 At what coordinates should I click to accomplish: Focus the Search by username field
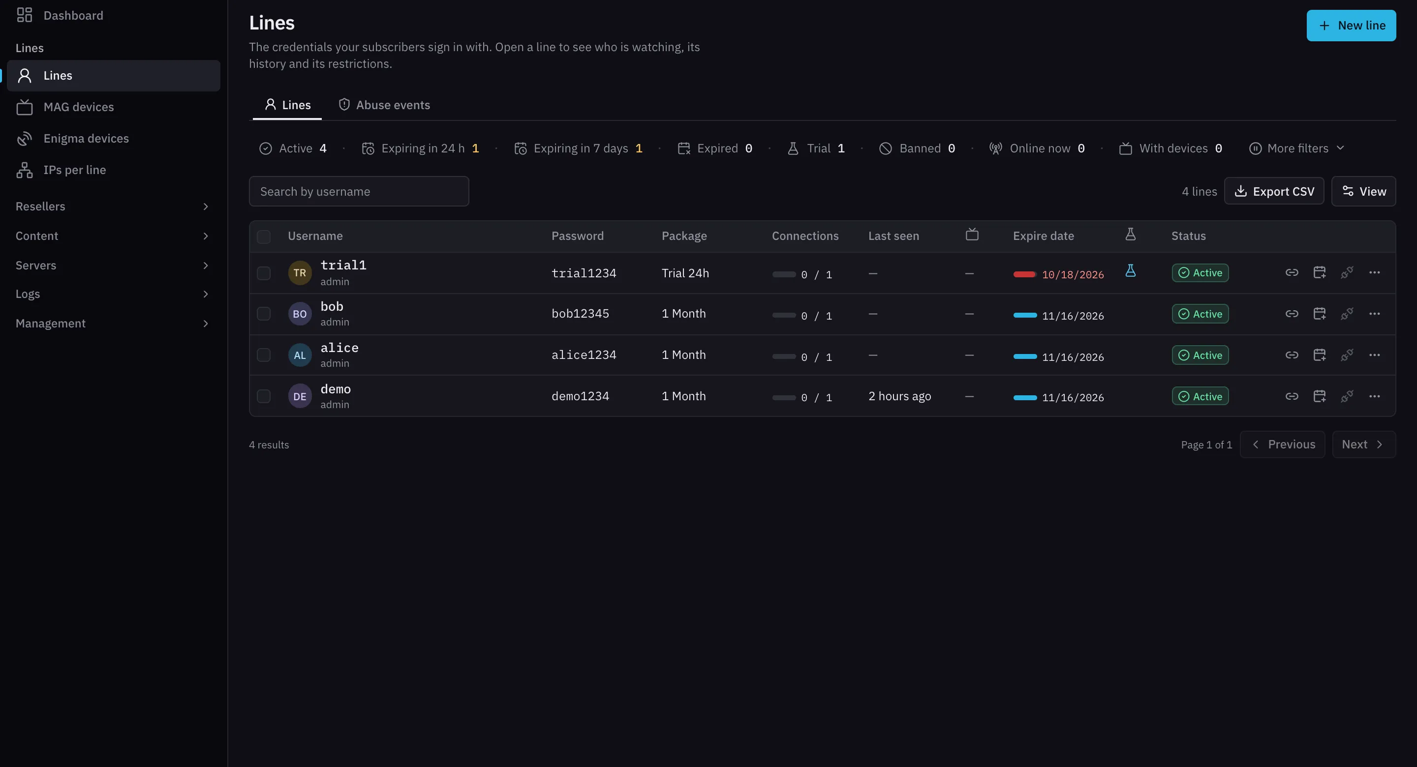[359, 191]
